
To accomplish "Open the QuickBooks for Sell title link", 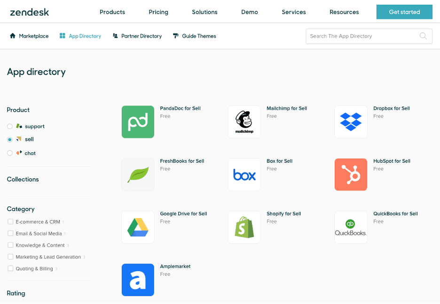I will [x=395, y=213].
